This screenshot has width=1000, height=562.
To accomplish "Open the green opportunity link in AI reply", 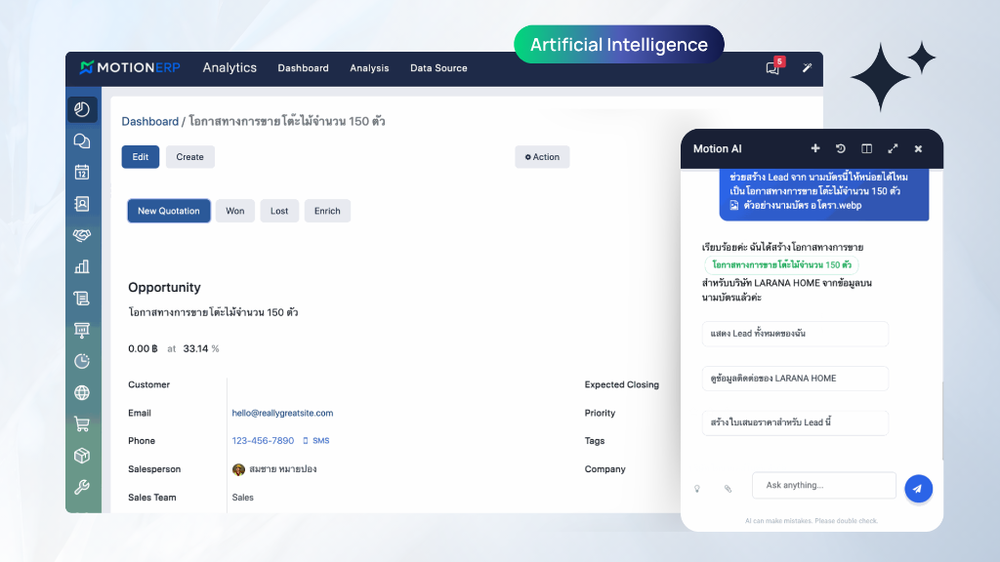I will [781, 264].
